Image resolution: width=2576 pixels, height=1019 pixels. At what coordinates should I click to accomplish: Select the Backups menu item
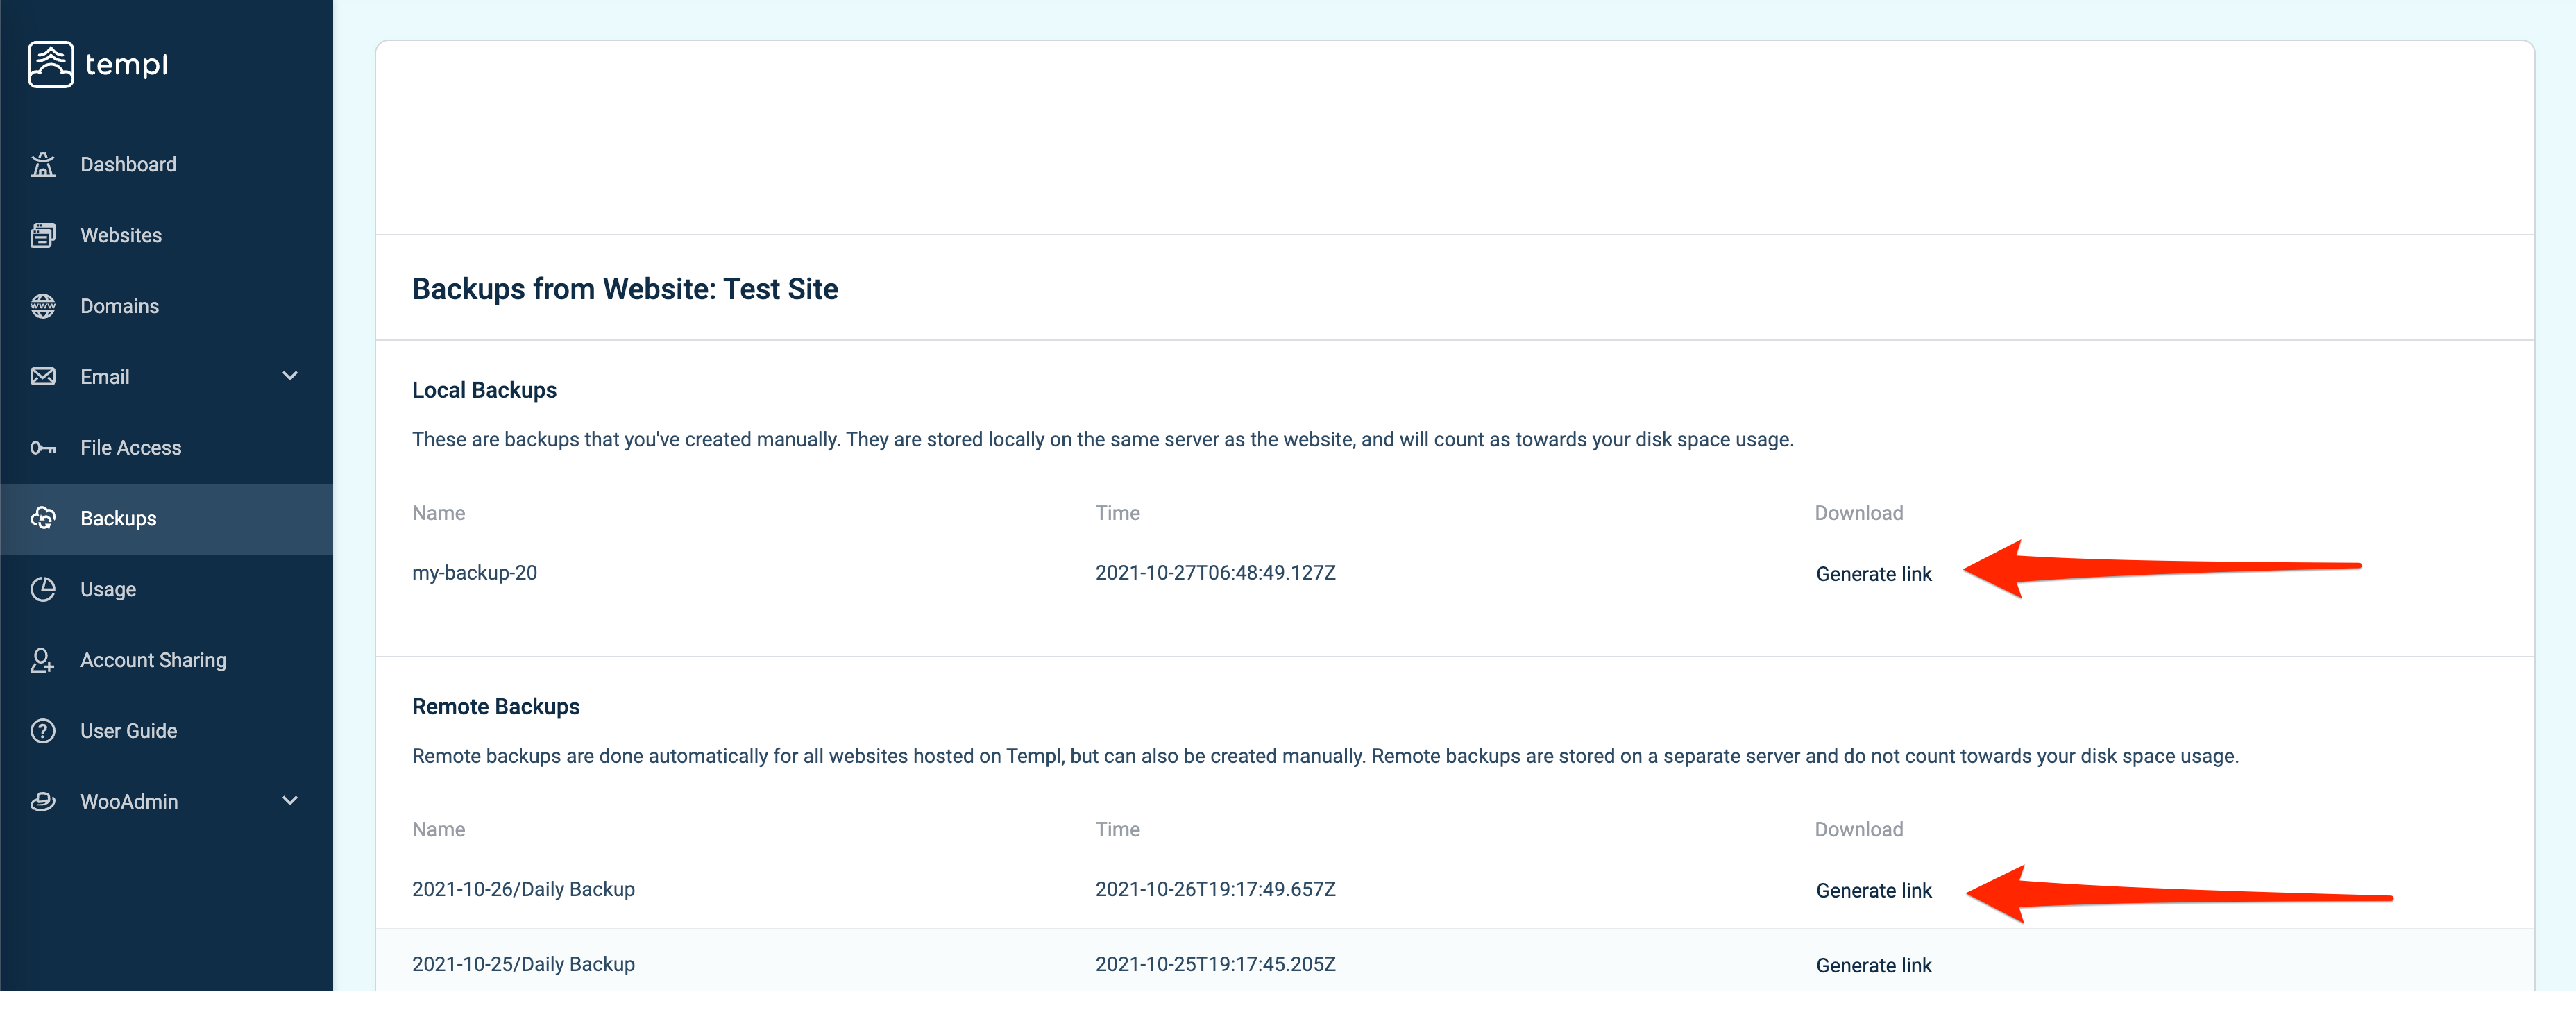click(x=166, y=519)
